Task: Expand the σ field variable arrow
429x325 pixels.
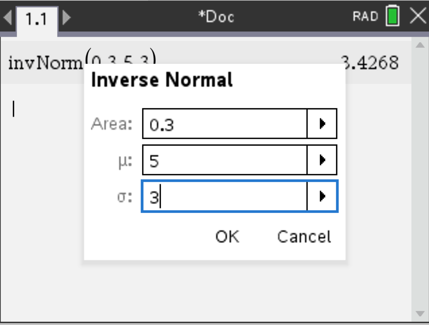Action: click(322, 196)
